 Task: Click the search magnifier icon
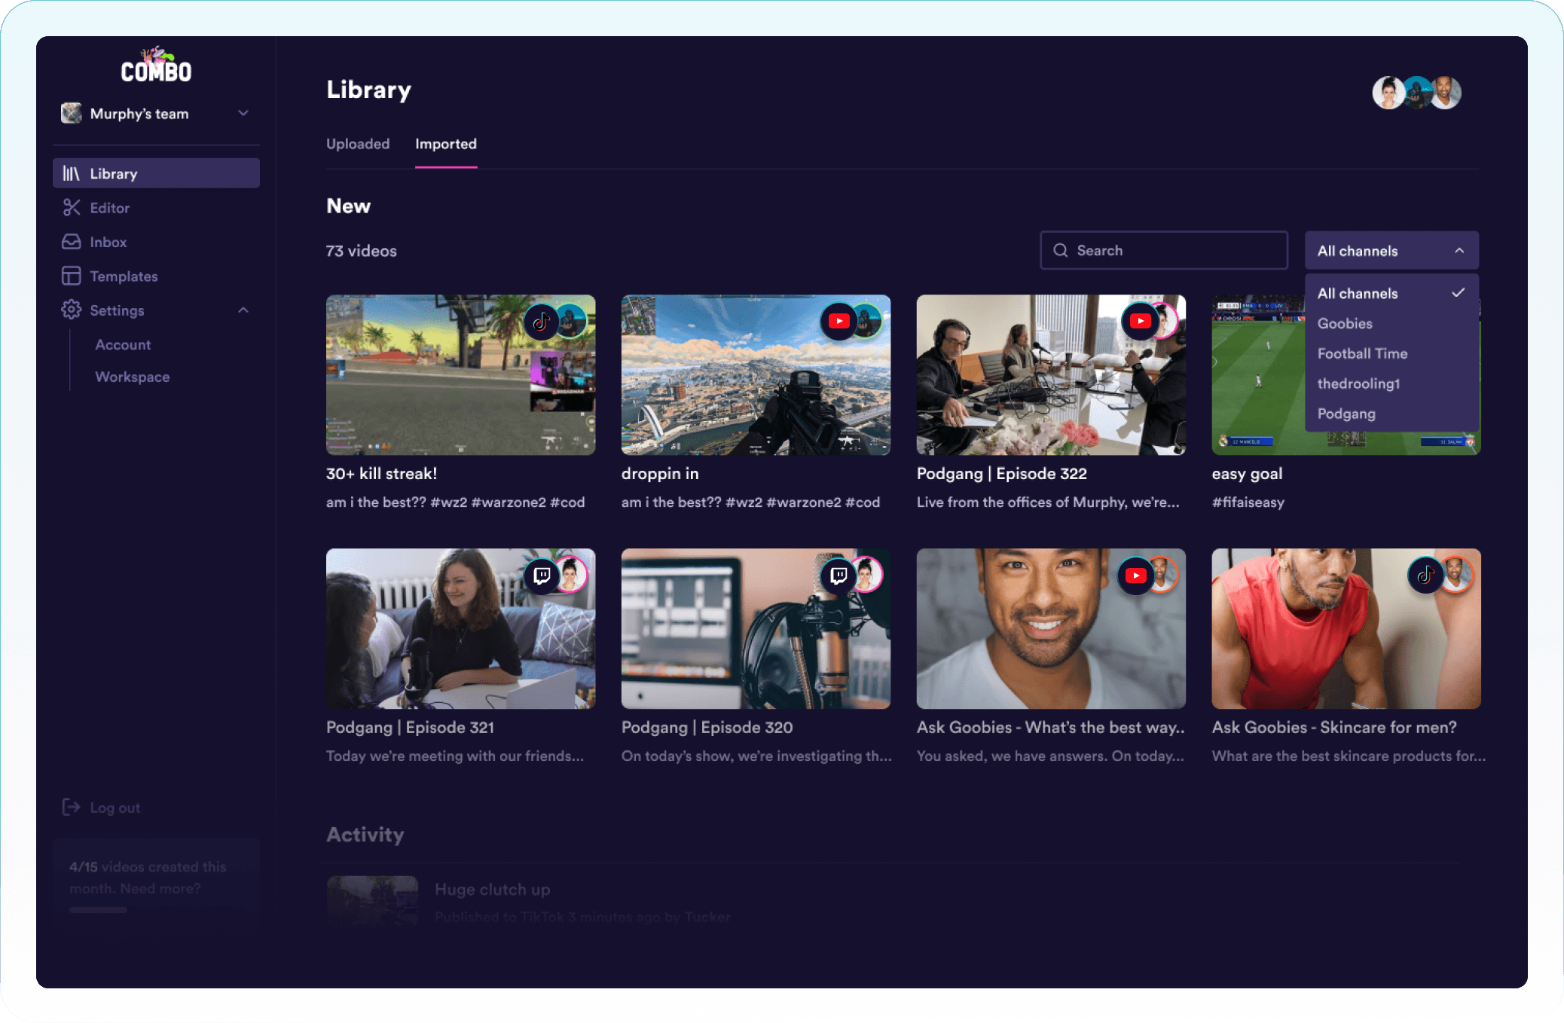coord(1061,250)
